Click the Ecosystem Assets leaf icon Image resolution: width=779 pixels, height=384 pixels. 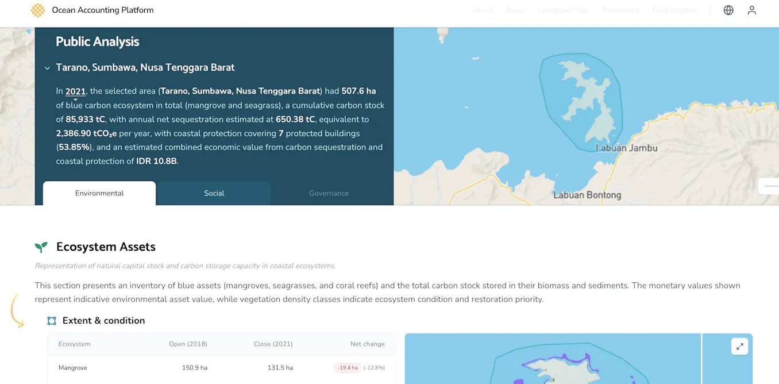pyautogui.click(x=41, y=247)
